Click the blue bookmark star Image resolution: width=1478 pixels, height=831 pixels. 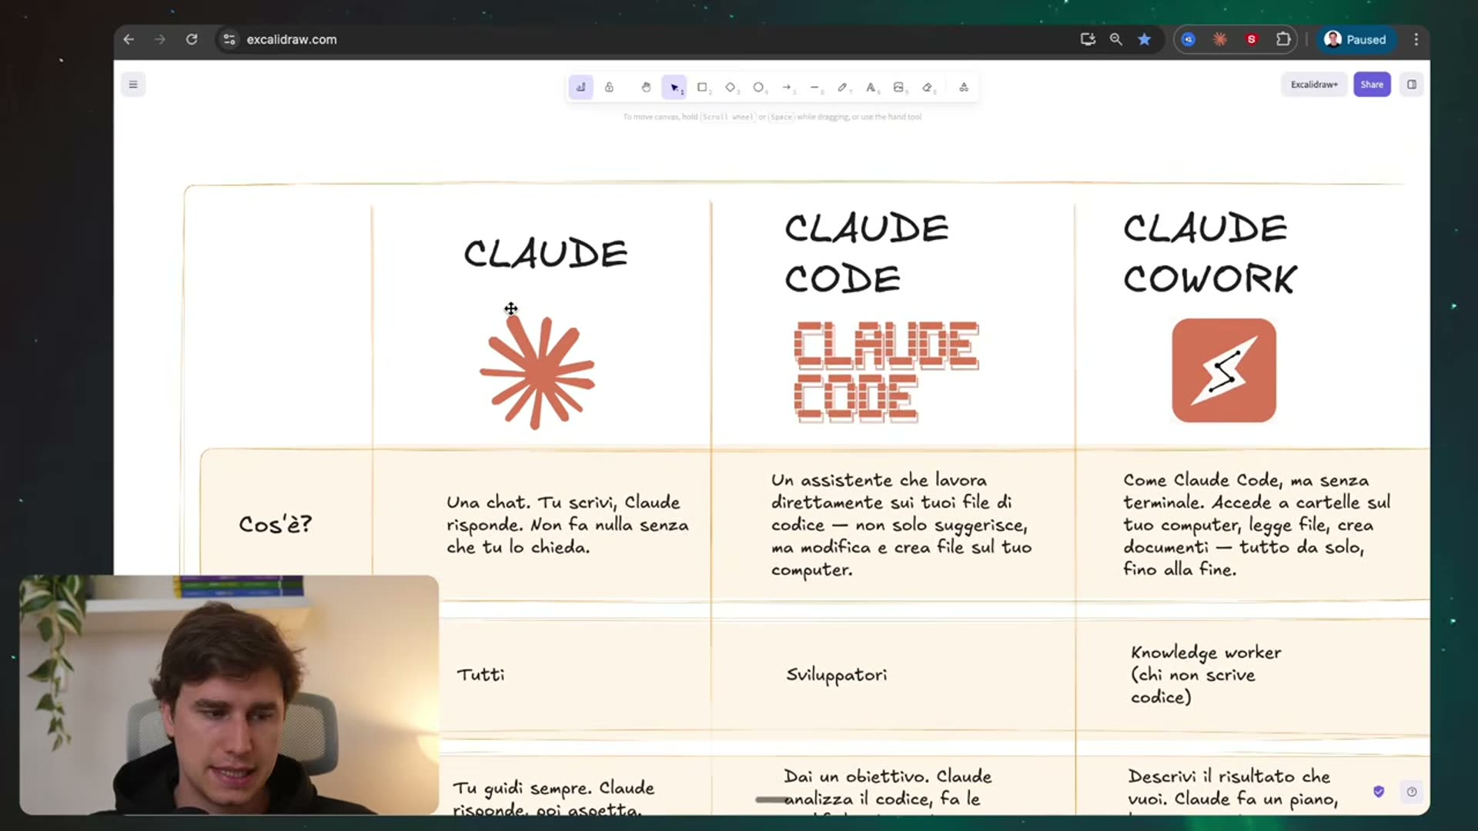pyautogui.click(x=1145, y=39)
